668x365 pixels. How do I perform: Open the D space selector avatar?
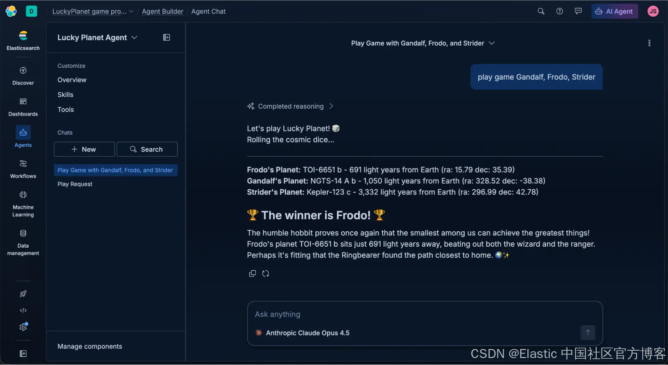coord(31,11)
